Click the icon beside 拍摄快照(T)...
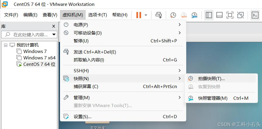 click(x=190, y=78)
